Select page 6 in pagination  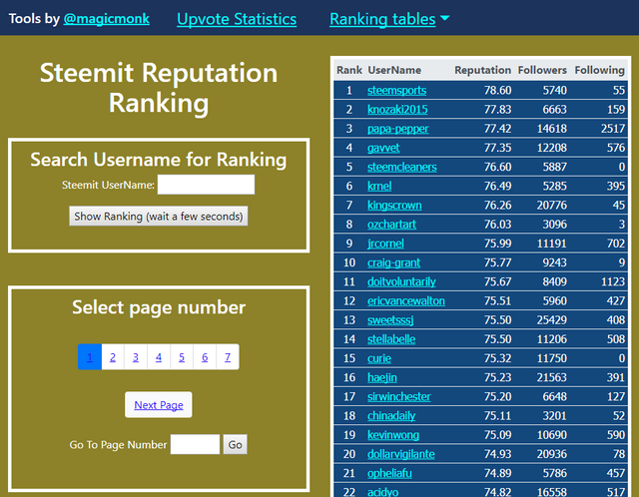point(205,357)
